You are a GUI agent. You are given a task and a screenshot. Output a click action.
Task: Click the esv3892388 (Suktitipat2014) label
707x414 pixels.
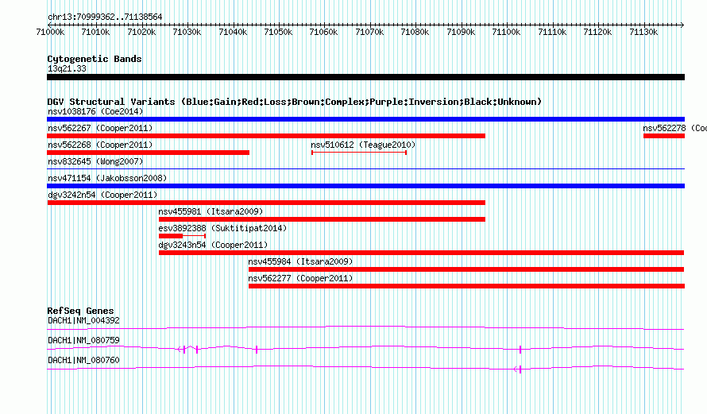click(222, 228)
